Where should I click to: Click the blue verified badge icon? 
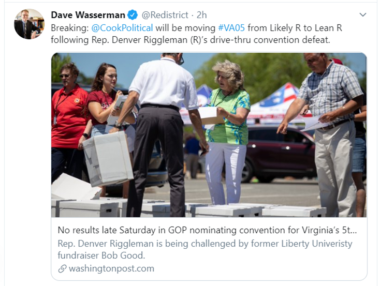(x=133, y=15)
